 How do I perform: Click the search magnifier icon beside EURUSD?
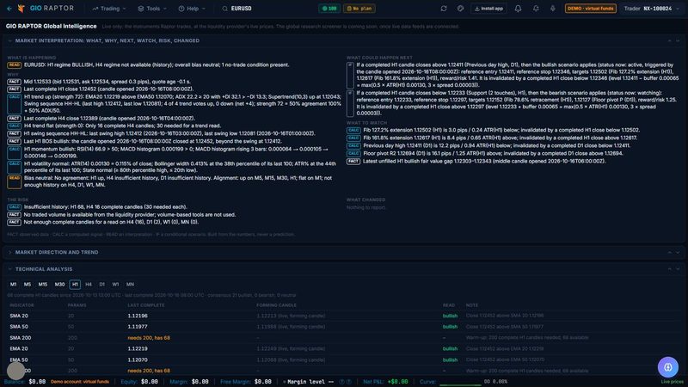pyautogui.click(x=224, y=9)
